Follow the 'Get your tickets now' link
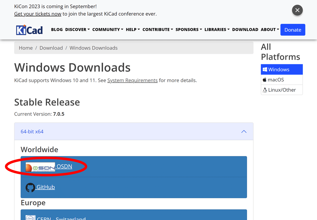Image resolution: width=317 pixels, height=220 pixels. point(38,14)
